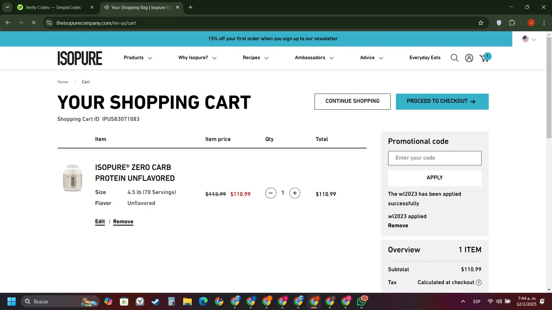Image resolution: width=552 pixels, height=310 pixels.
Task: Open the shopping cart icon in header
Action: click(x=485, y=58)
